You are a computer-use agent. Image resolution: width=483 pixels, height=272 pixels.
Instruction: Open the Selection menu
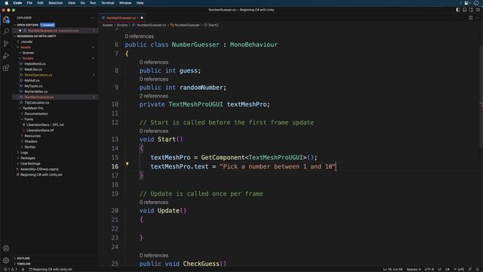(55, 3)
